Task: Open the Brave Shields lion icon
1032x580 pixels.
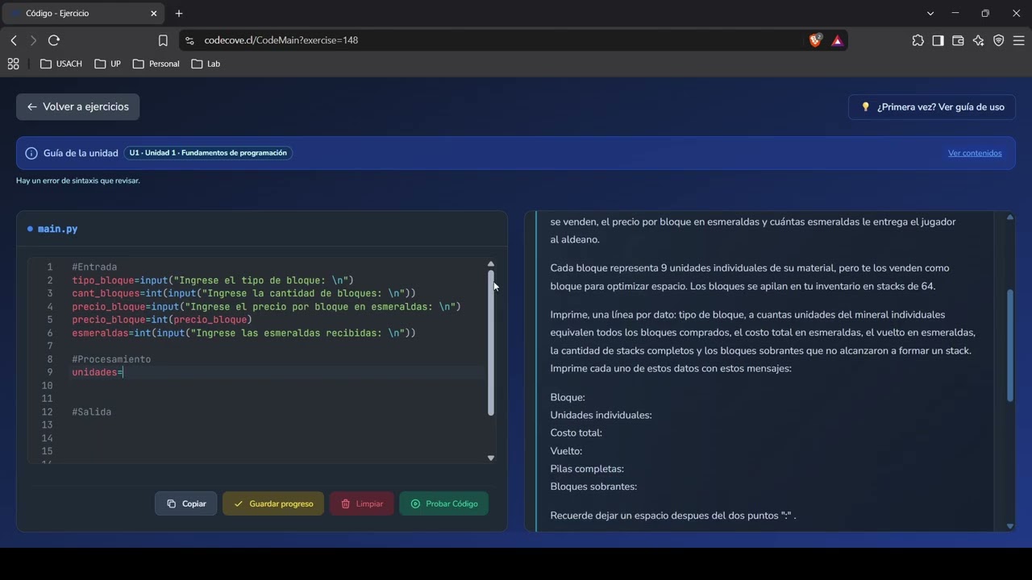Action: click(815, 40)
